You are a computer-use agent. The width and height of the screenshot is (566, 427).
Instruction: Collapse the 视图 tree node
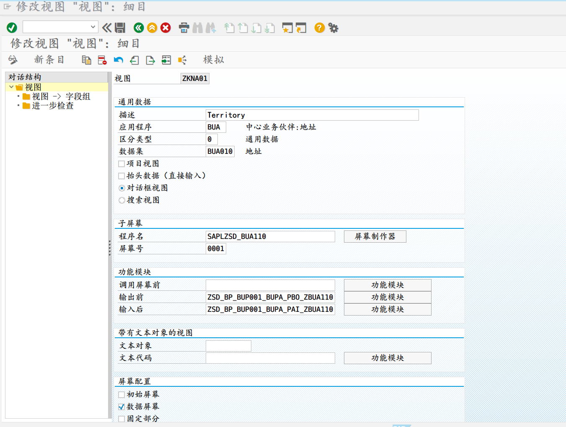click(11, 87)
